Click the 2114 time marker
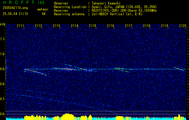Viewport: 189px width, 120px height. click(x=75, y=25)
